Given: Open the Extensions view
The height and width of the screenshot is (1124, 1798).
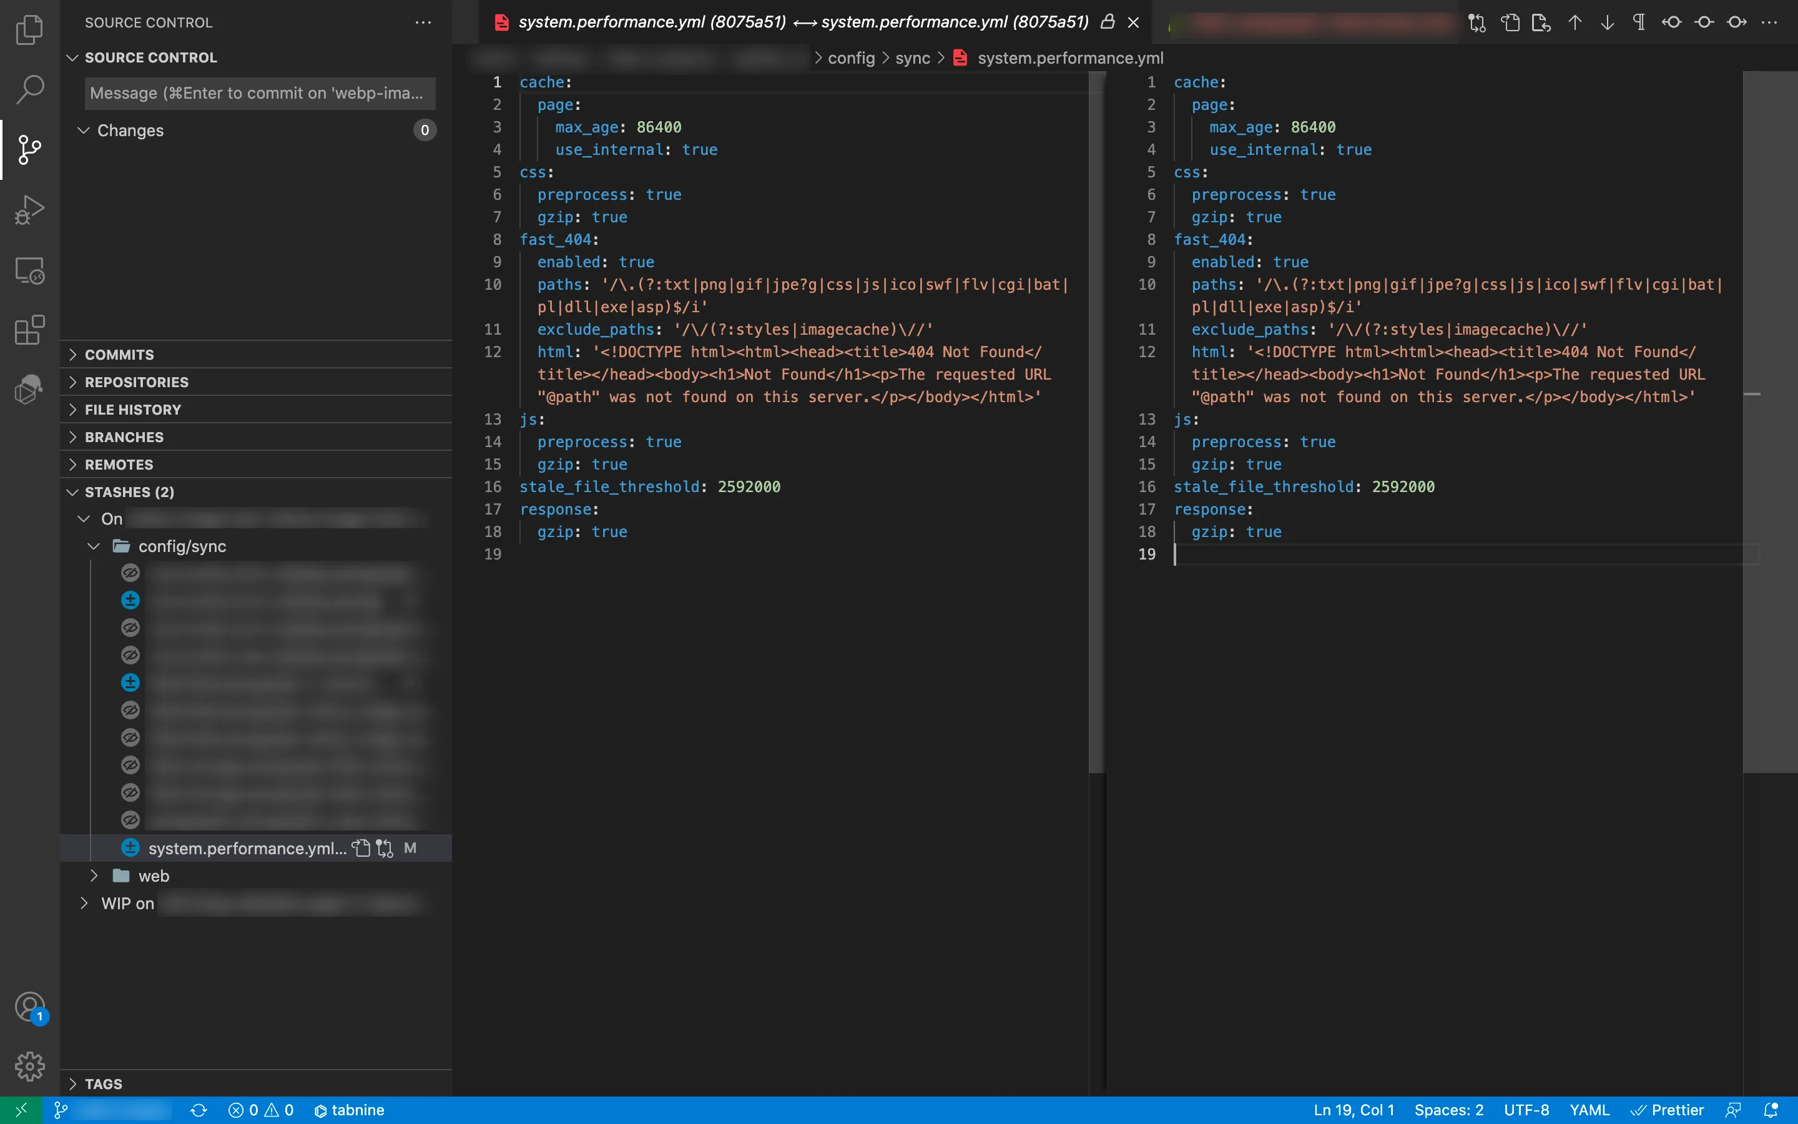Looking at the screenshot, I should [30, 330].
